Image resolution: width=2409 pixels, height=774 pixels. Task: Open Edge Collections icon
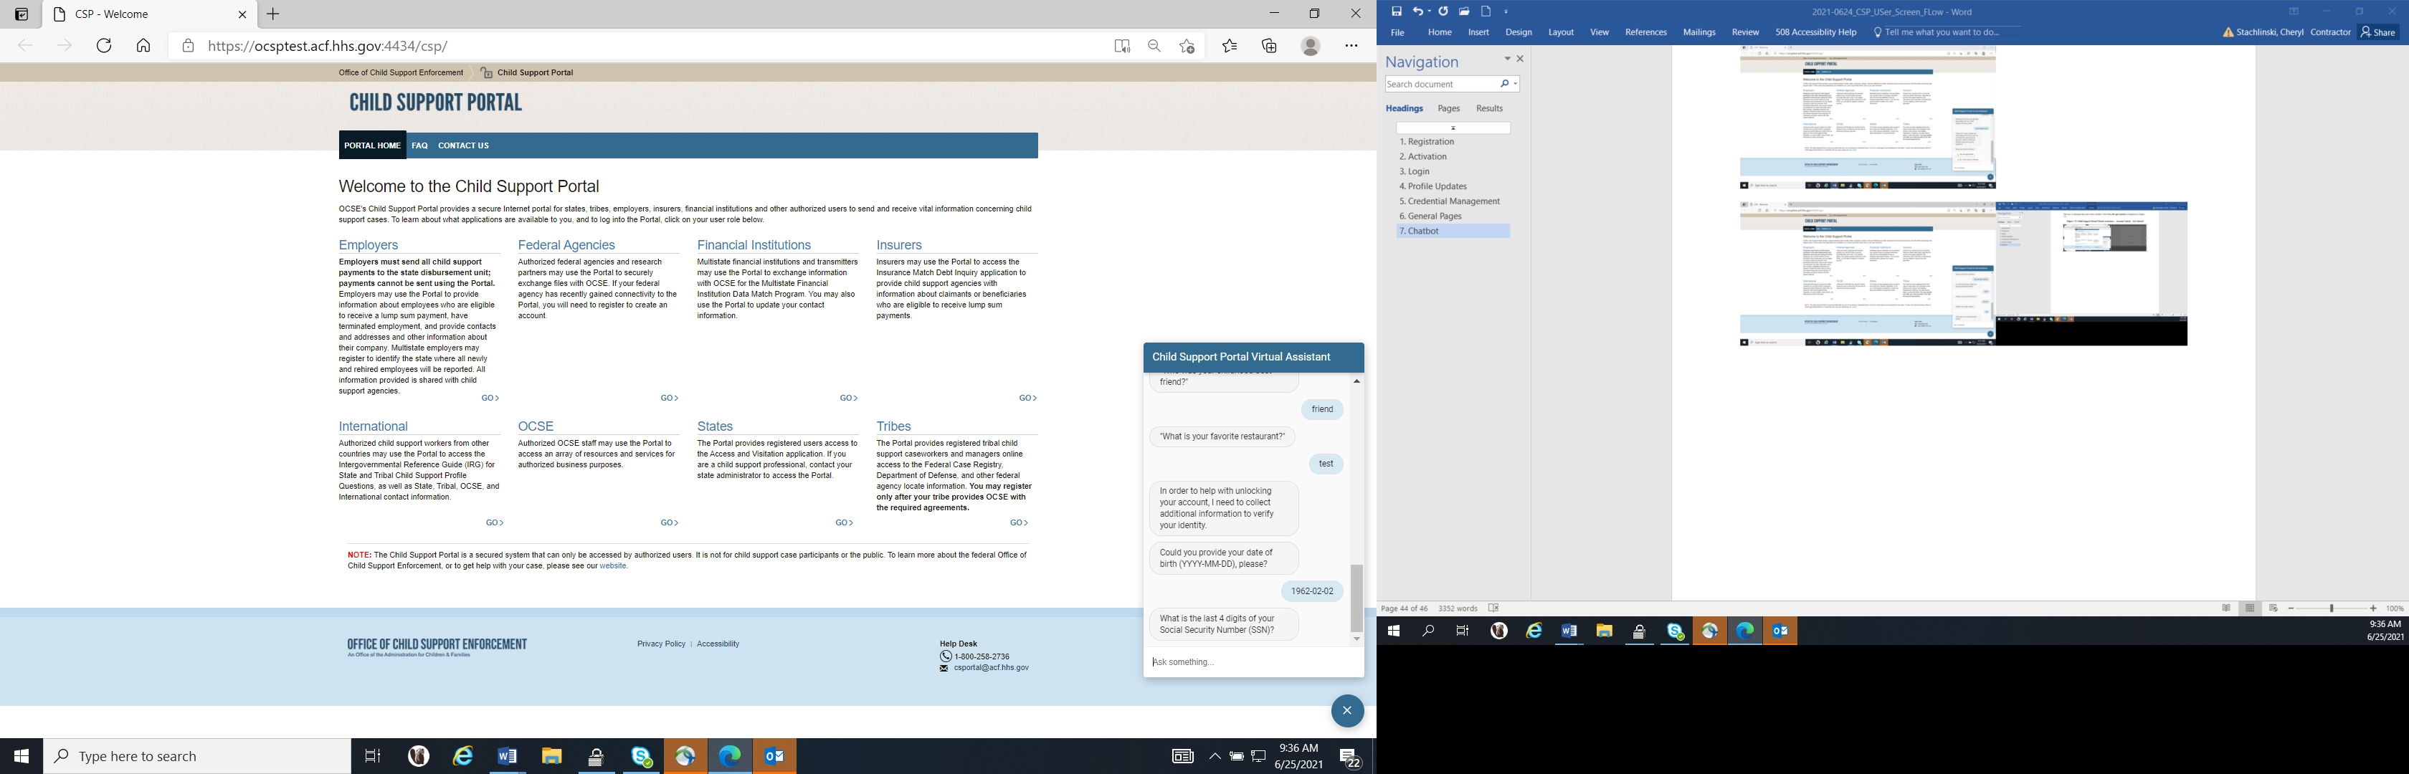pos(1269,46)
